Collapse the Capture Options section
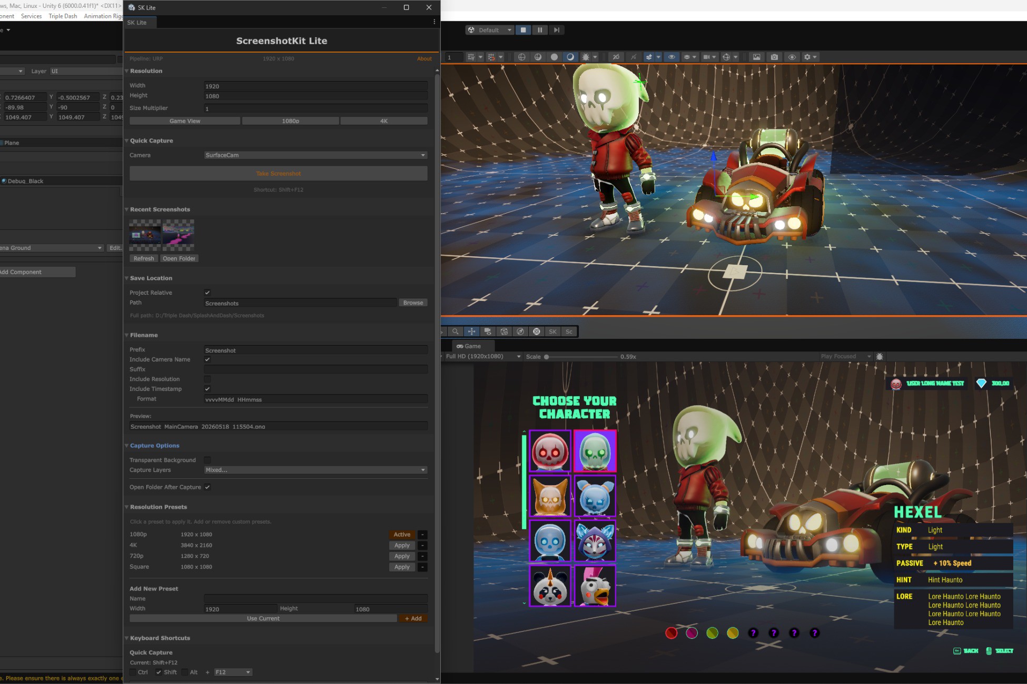1027x684 pixels. point(127,446)
